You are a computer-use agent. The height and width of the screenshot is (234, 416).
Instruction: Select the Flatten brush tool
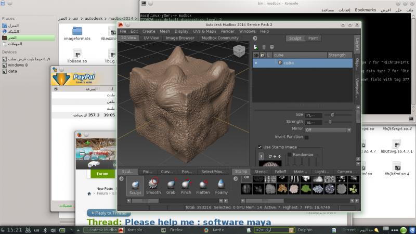click(x=203, y=186)
